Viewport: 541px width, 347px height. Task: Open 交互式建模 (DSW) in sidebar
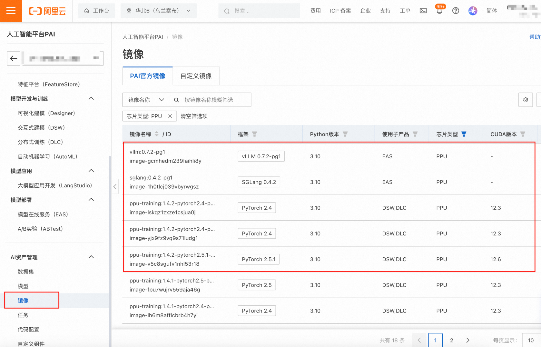pos(41,128)
